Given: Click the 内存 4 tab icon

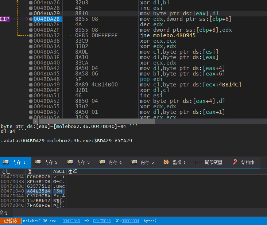Looking at the screenshot, I should tap(102, 162).
